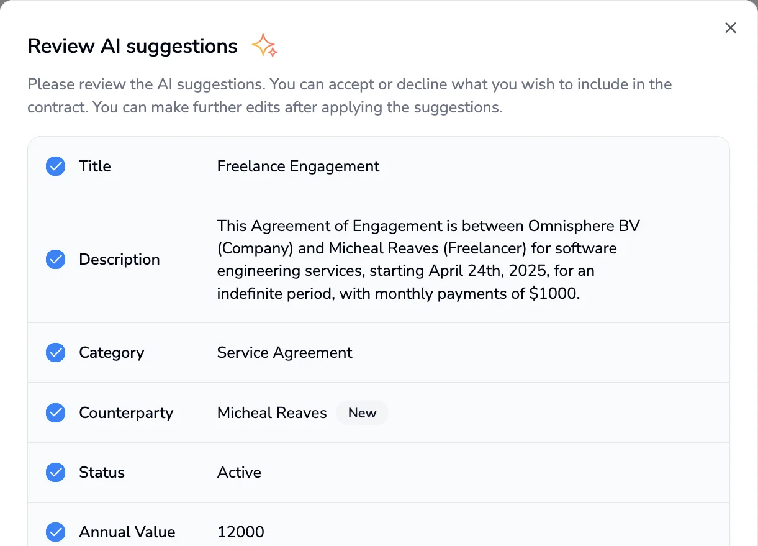Image resolution: width=758 pixels, height=546 pixels.
Task: Select the Title row label
Action: click(94, 166)
